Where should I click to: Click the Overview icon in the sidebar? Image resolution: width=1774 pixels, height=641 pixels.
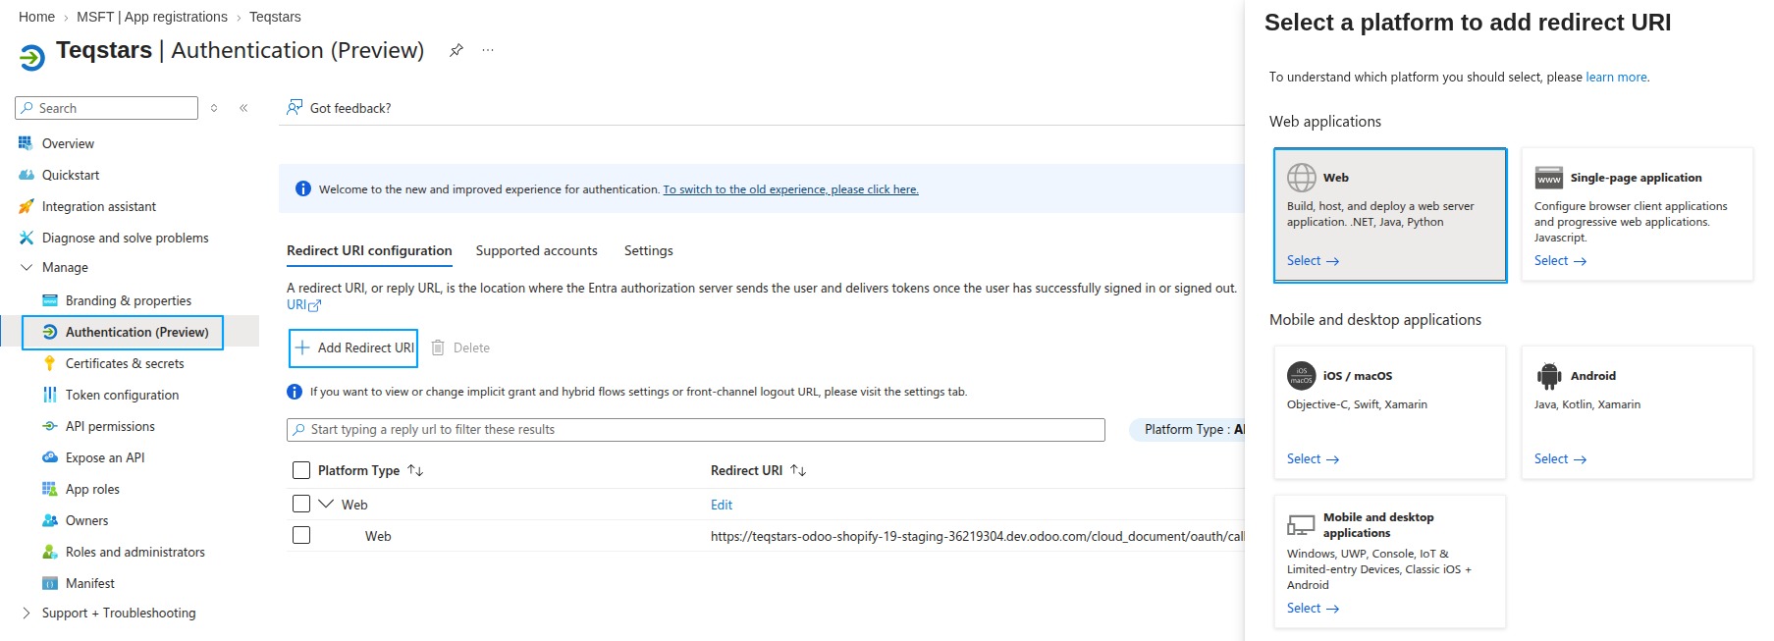[26, 143]
